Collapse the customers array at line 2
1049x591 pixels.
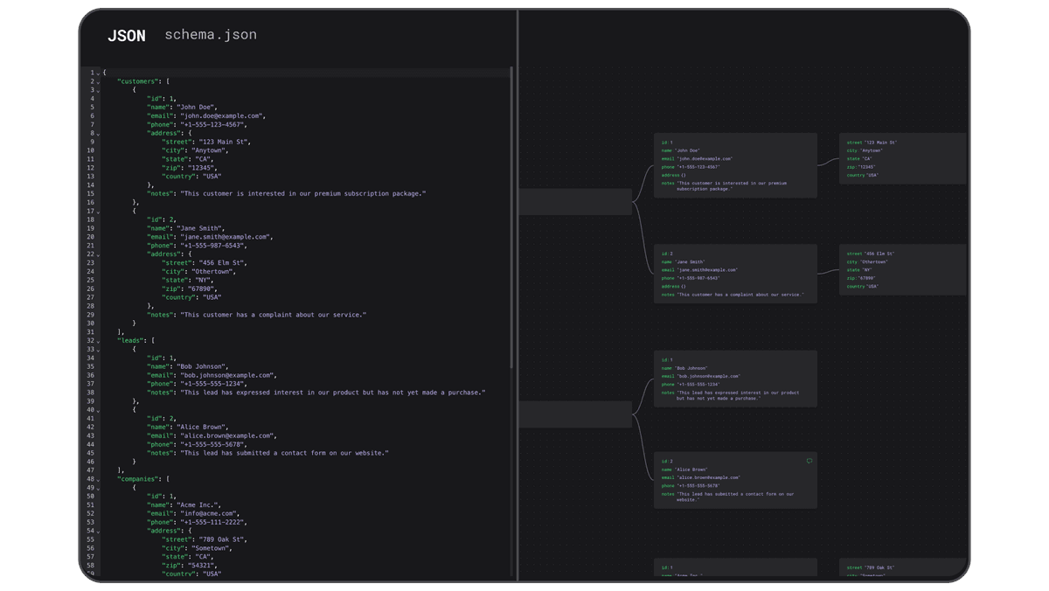96,80
